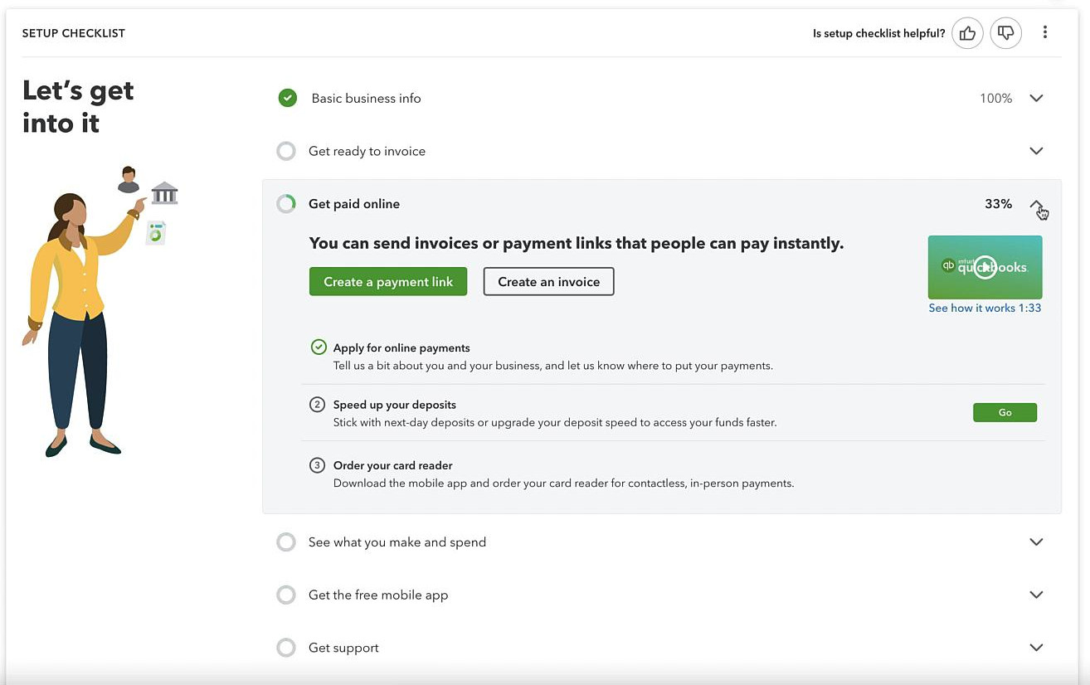Select the Get ready to invoice circle
Screen dimensions: 1090x685
[286, 151]
